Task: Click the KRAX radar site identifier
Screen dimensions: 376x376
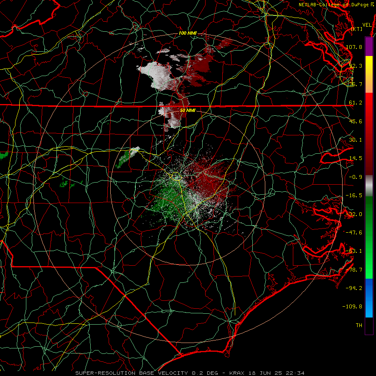Action: tap(236, 373)
